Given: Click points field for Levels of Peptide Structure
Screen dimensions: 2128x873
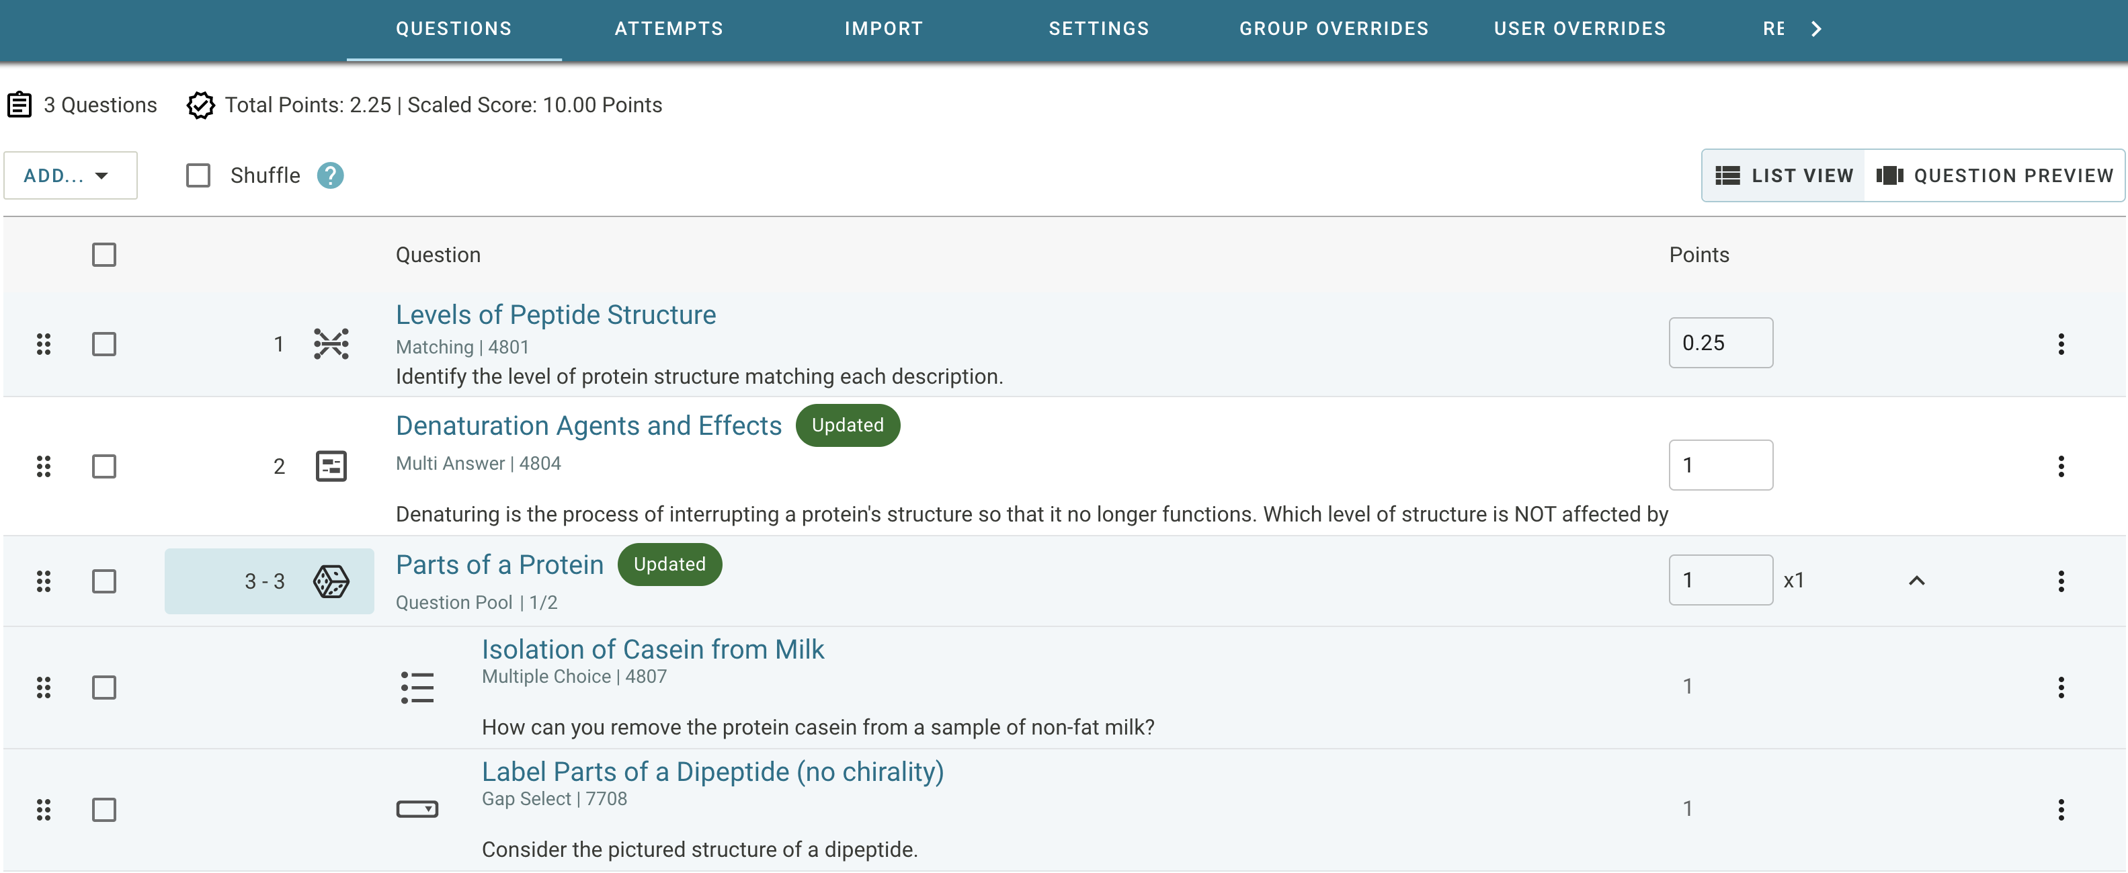Looking at the screenshot, I should tap(1720, 343).
